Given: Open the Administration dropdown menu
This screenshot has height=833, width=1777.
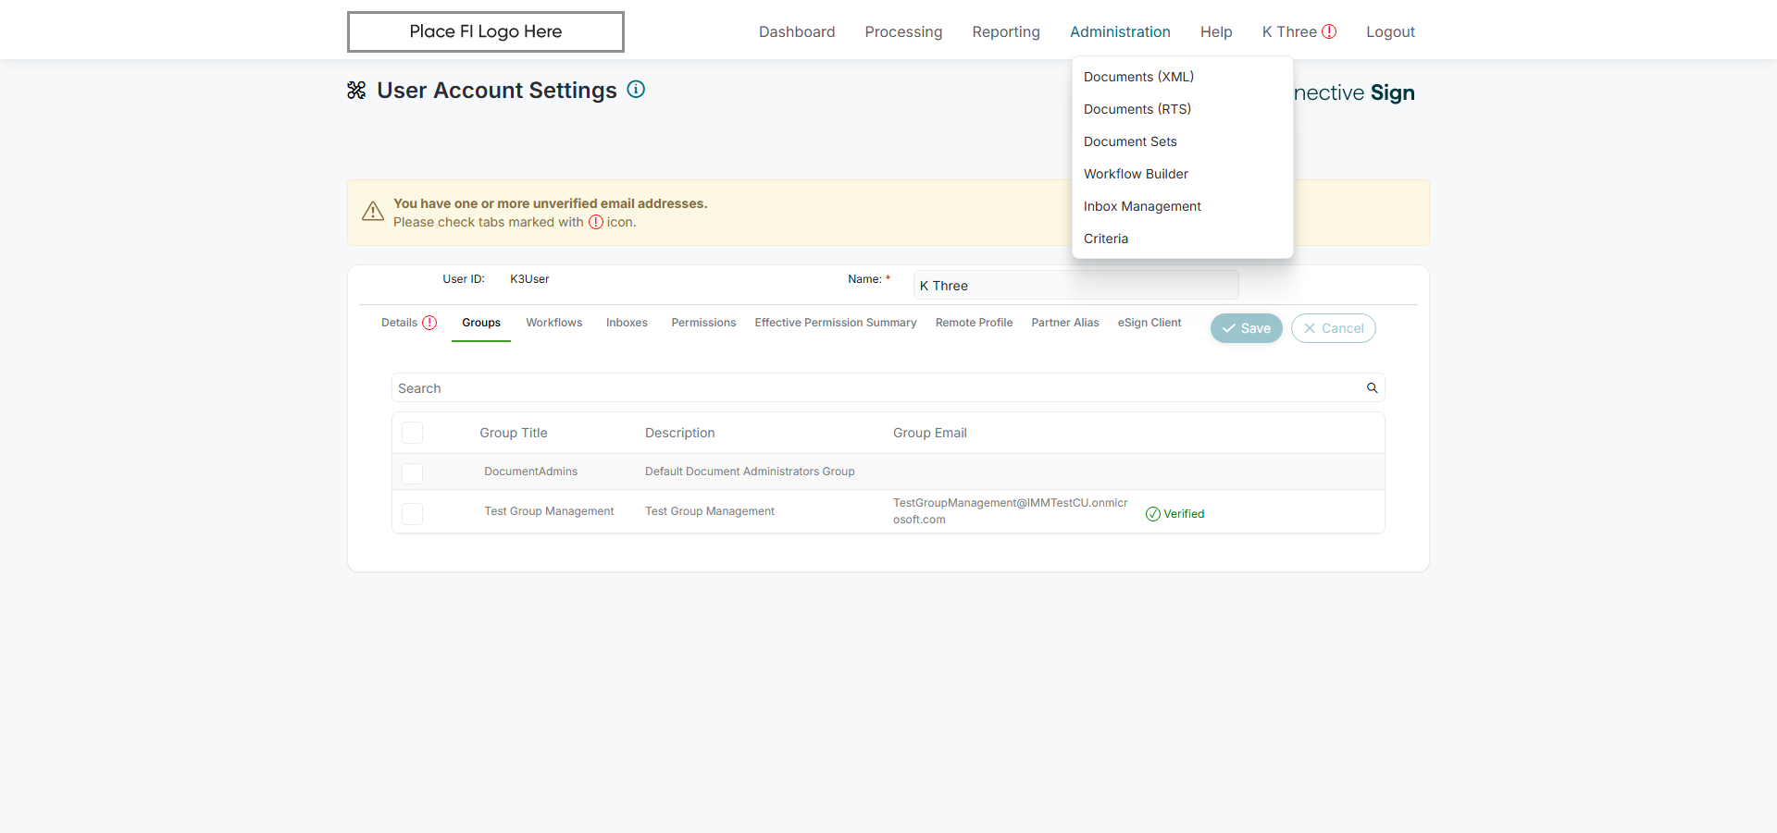Looking at the screenshot, I should (1120, 31).
